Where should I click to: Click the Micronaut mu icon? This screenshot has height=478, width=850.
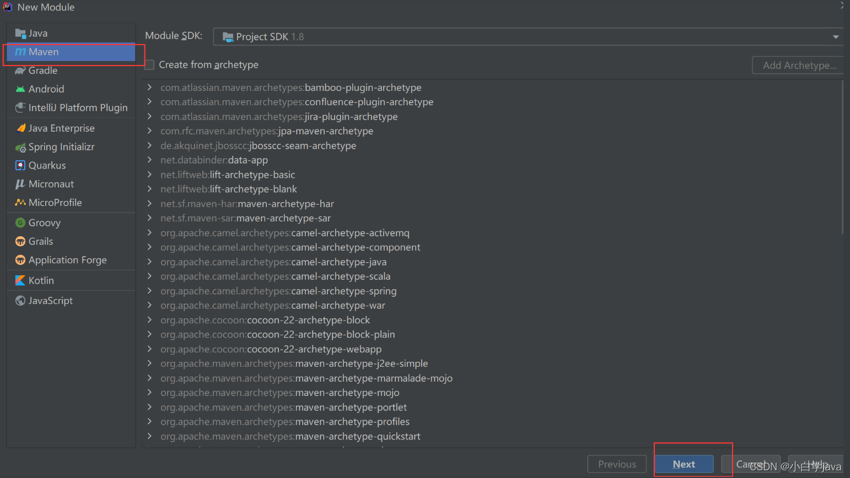pos(20,184)
